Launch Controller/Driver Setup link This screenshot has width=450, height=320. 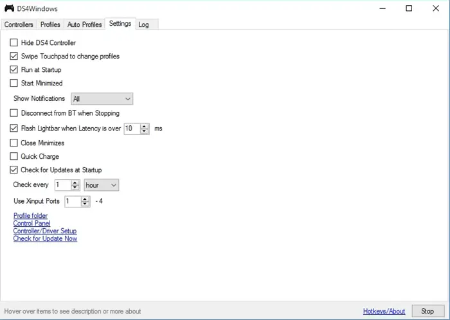45,231
